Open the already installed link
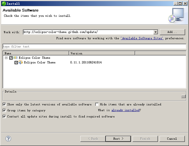Screen dimensions: 189x146 coord(125,110)
